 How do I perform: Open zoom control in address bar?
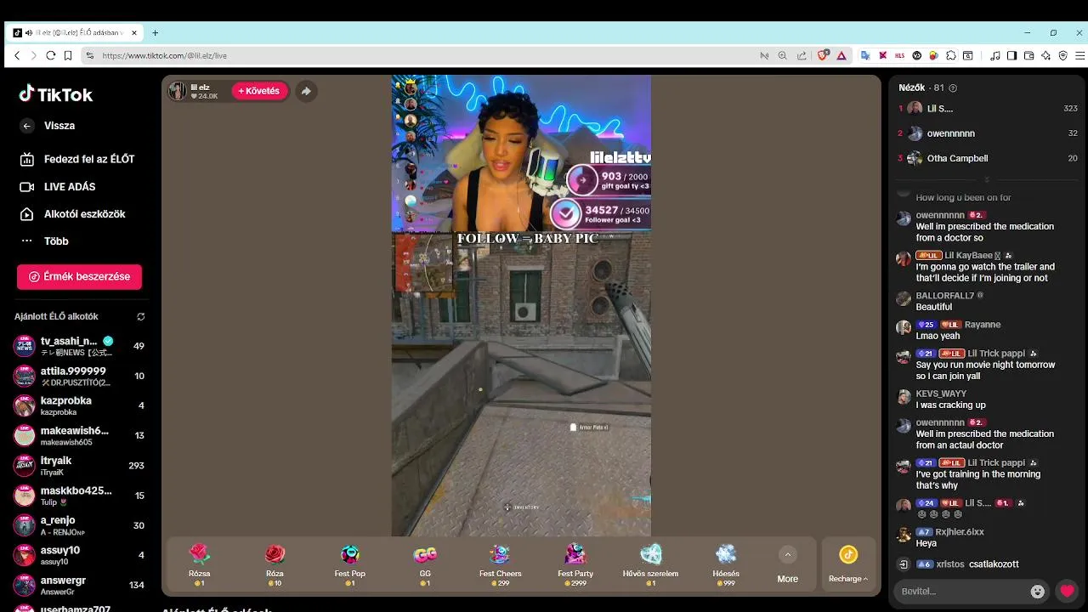[783, 55]
